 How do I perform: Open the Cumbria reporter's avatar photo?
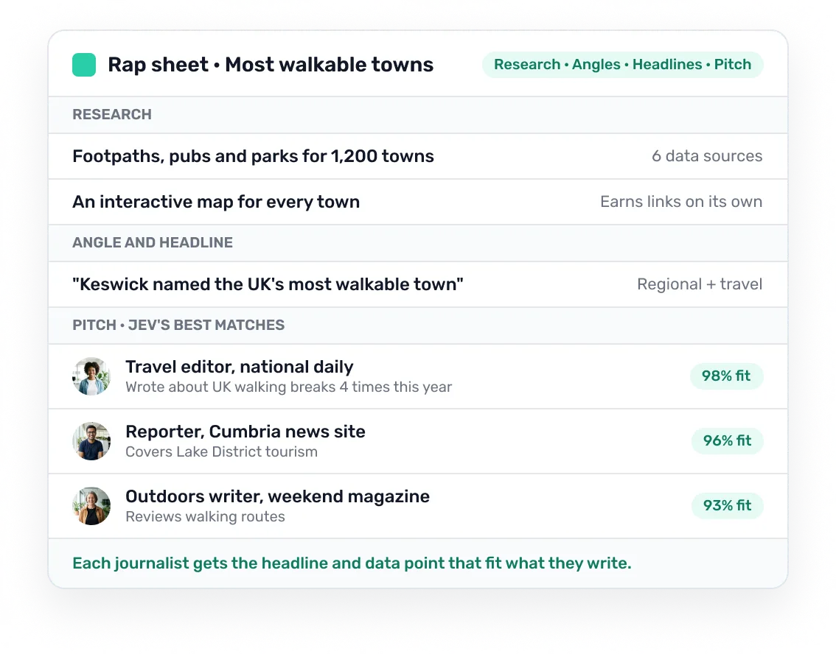(x=91, y=441)
